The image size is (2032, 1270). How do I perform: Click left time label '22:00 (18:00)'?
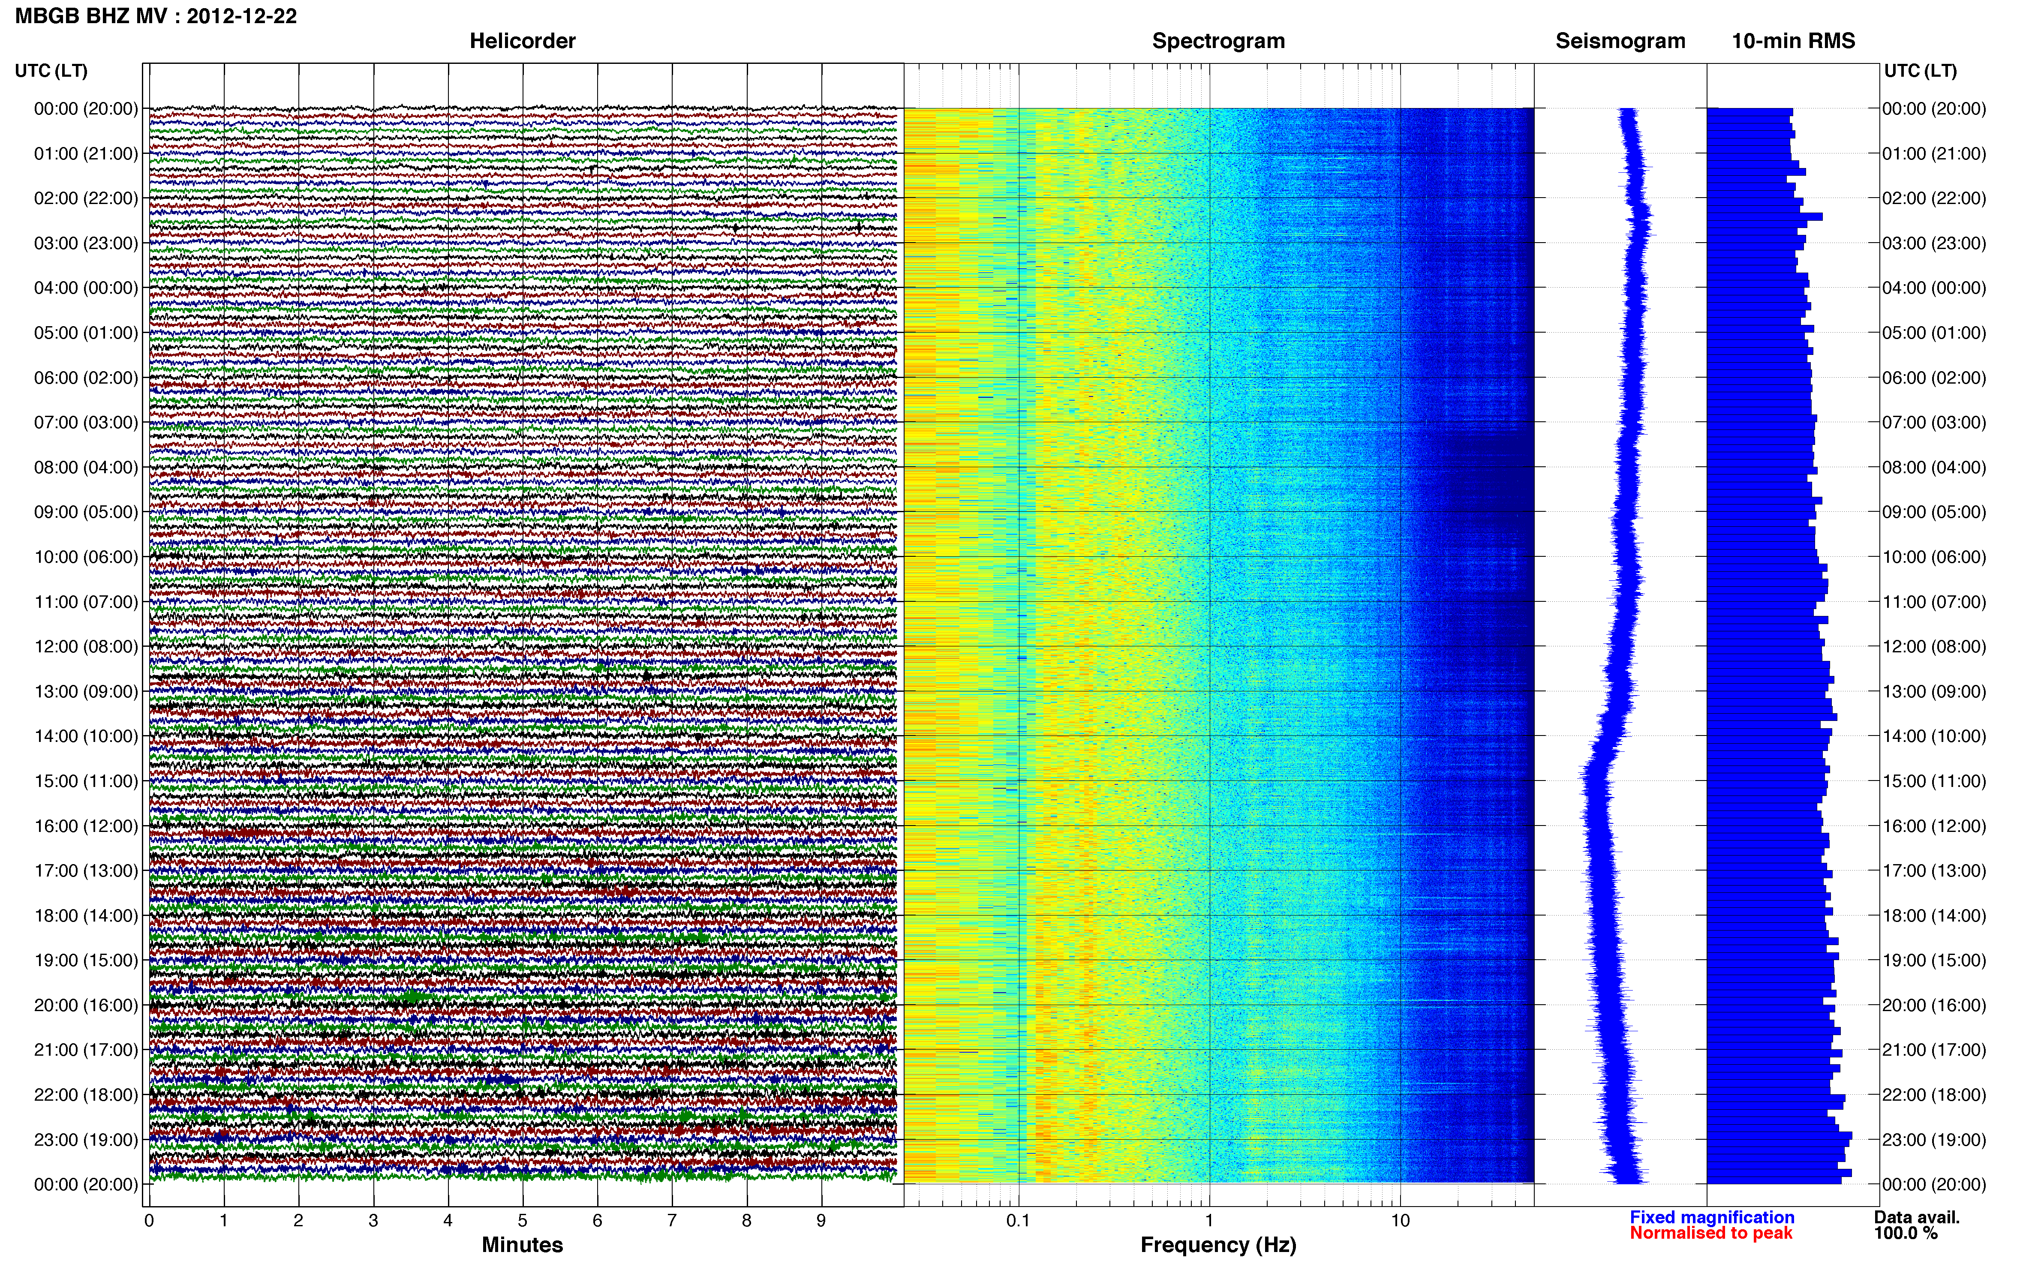click(86, 1095)
